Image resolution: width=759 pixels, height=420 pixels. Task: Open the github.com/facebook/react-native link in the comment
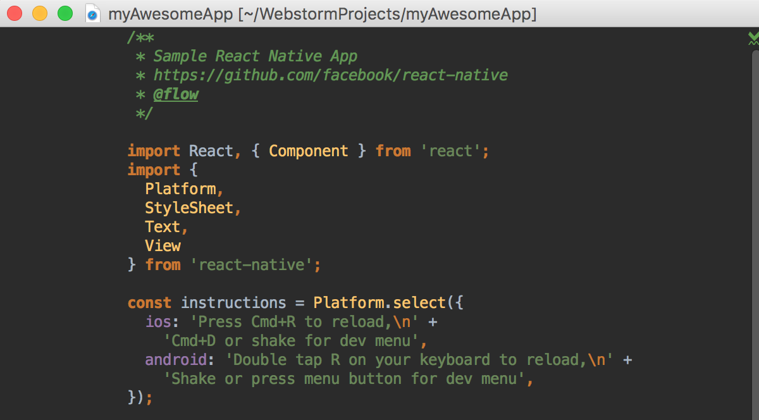[x=331, y=75]
